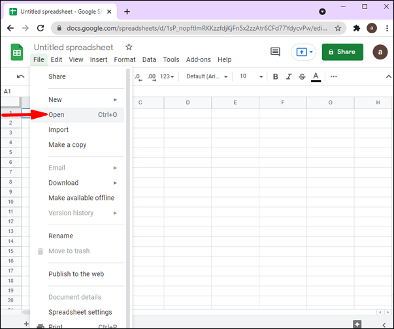Toggle strikethrough formatting
Viewport: 394px width, 329px height.
(x=302, y=76)
